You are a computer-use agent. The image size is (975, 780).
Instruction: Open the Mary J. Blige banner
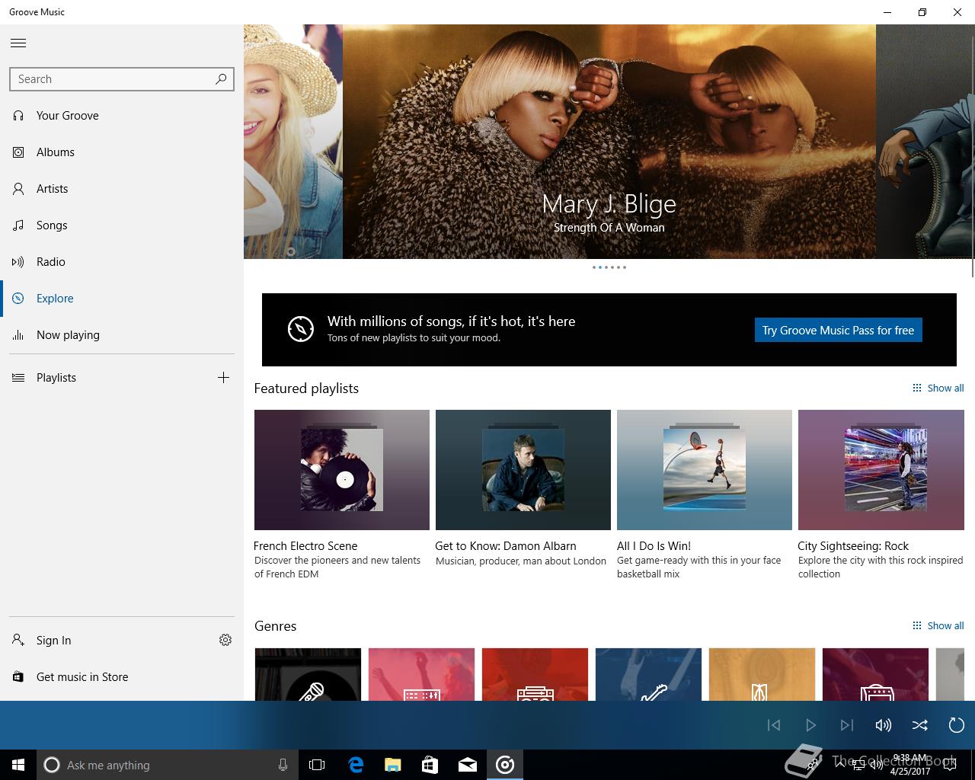pyautogui.click(x=609, y=142)
